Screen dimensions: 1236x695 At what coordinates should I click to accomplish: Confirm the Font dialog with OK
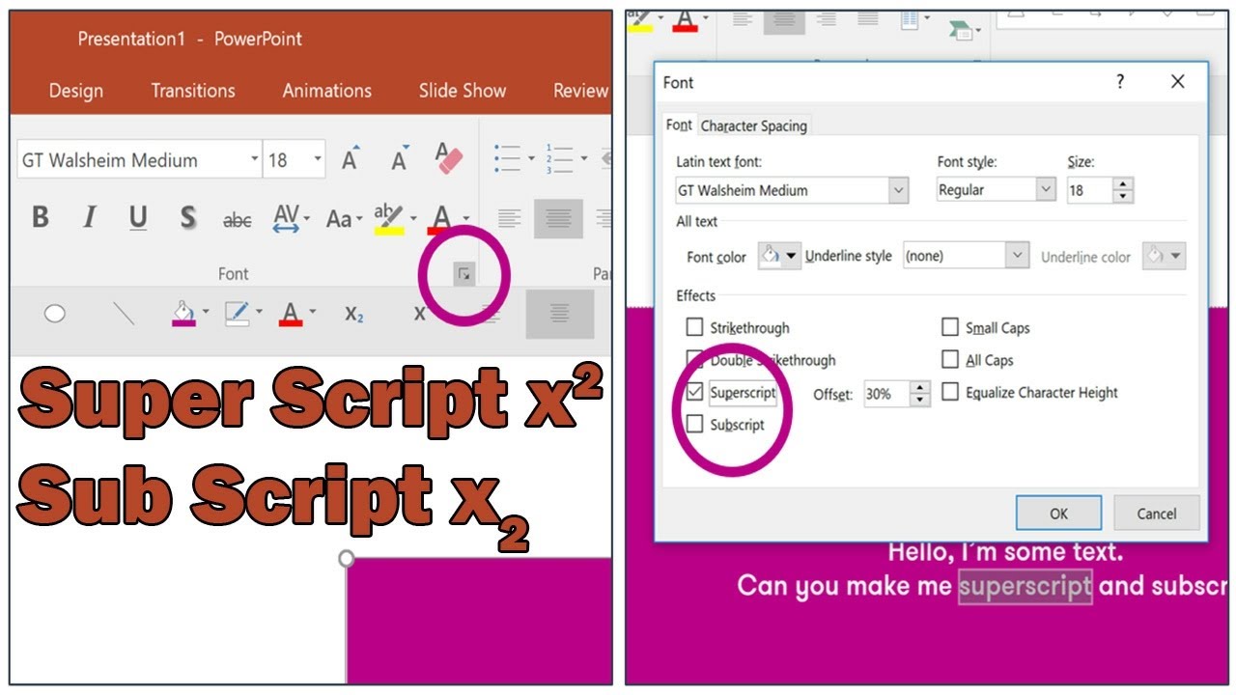[1059, 514]
